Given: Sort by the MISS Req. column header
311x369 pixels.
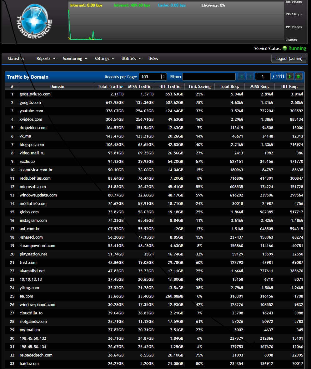Looking at the screenshot, I should click(259, 87).
